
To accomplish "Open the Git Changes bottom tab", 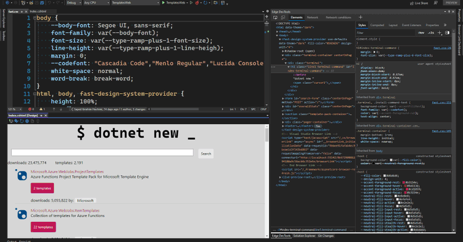I will click(326, 236).
